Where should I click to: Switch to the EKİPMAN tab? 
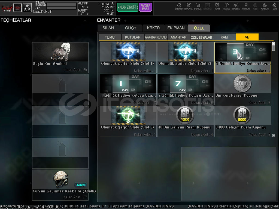[176, 28]
